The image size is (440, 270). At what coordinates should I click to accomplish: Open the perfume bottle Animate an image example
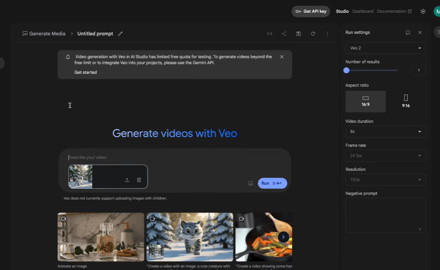[x=101, y=237]
